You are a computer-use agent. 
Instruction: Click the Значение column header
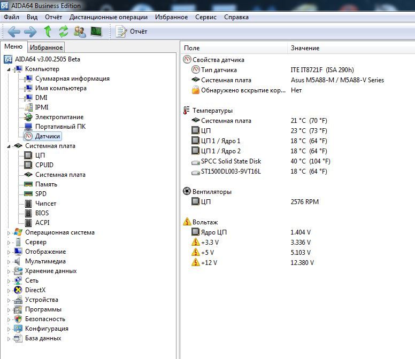point(351,48)
